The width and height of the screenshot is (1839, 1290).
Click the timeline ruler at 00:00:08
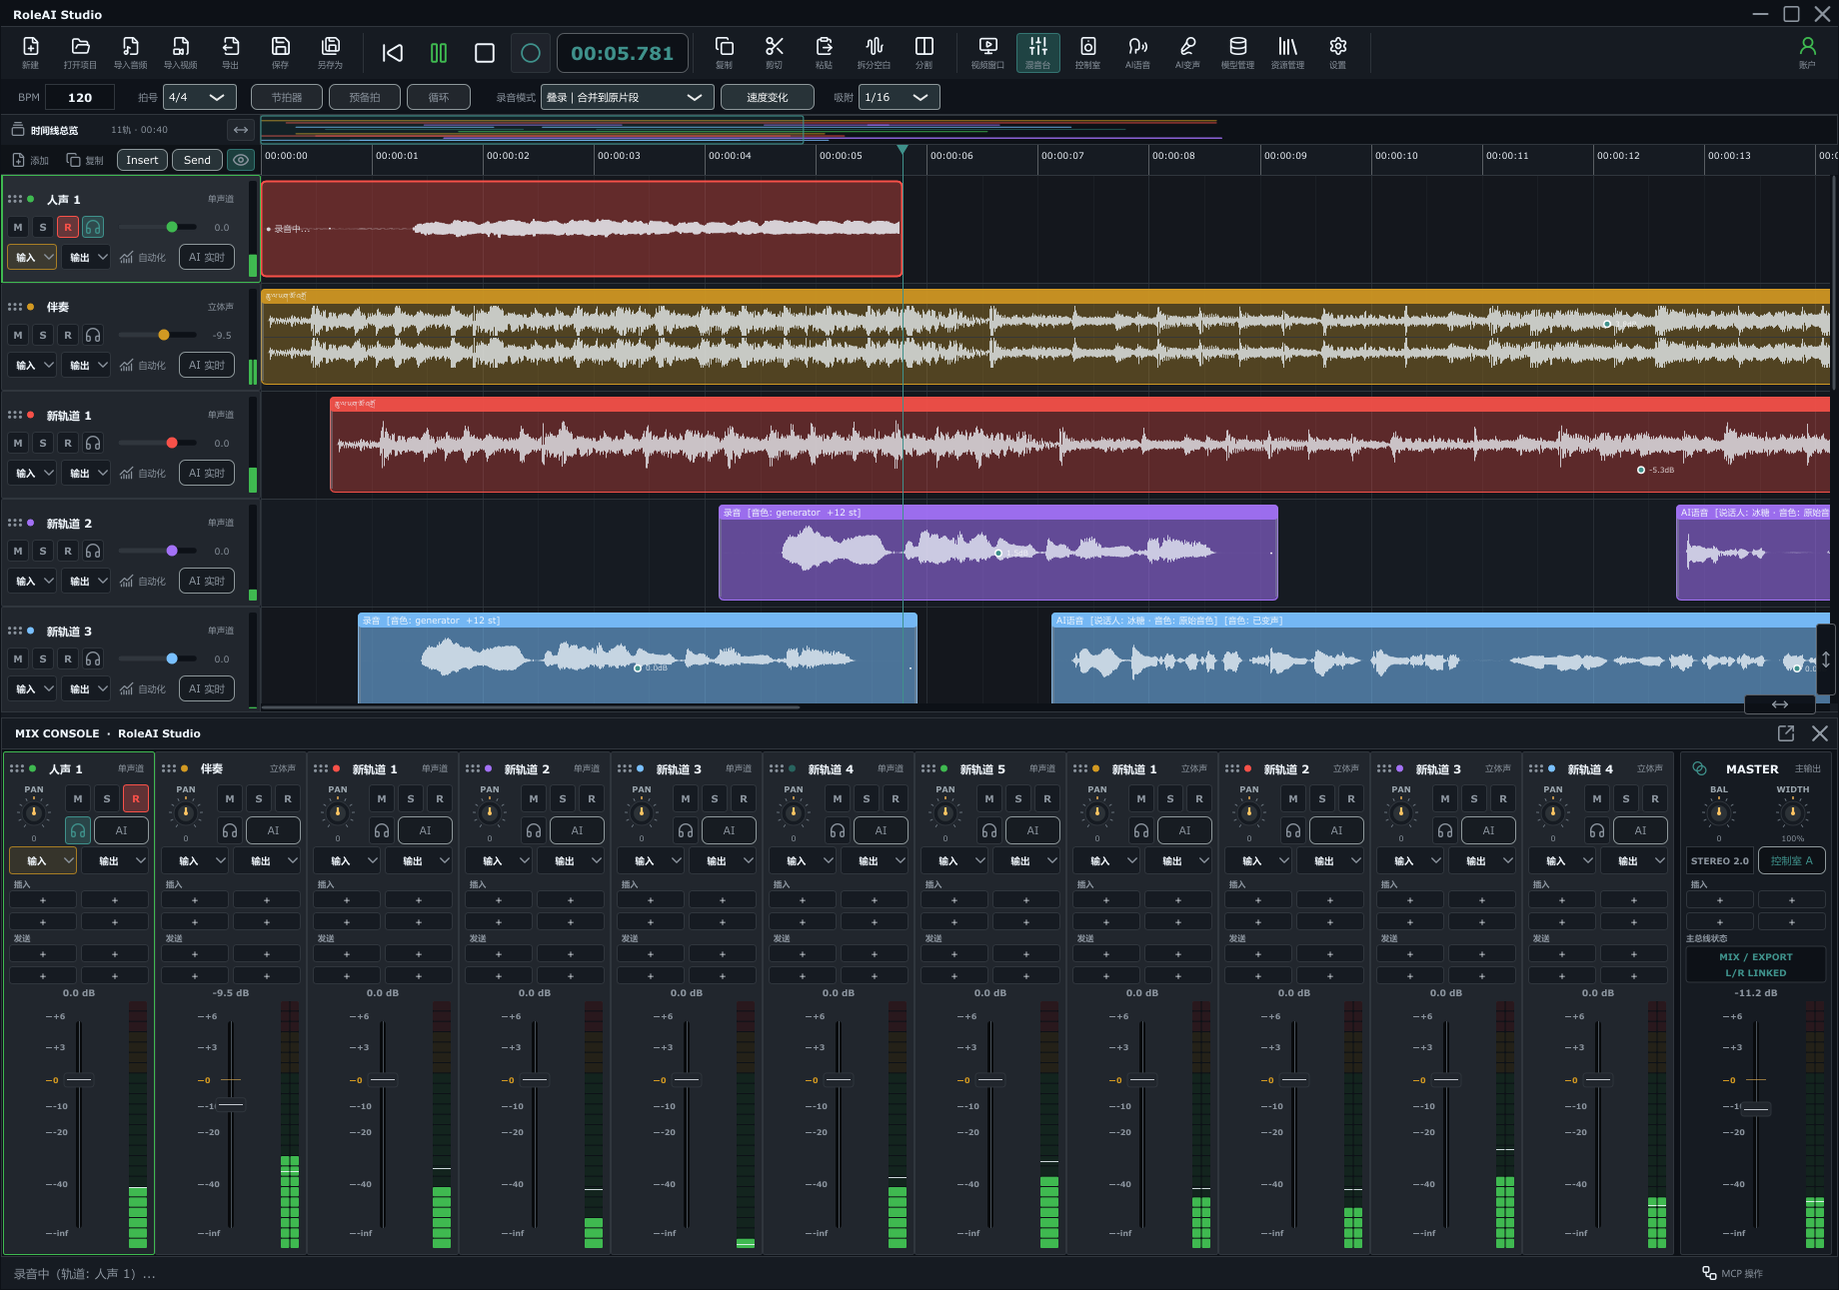(1173, 156)
